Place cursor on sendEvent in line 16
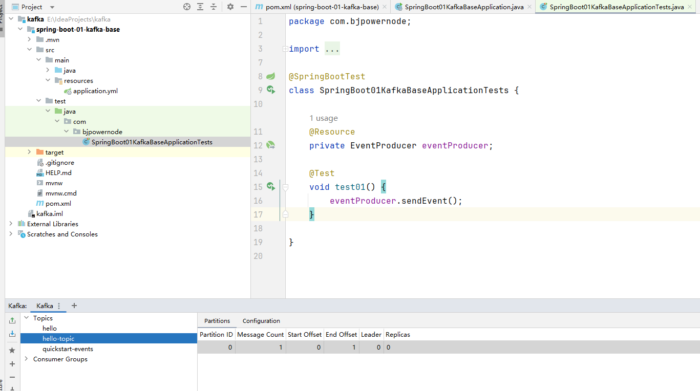700x391 pixels. 425,201
